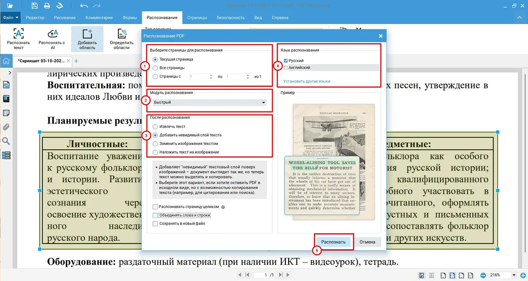Click the printer icon in title bar

[47, 6]
